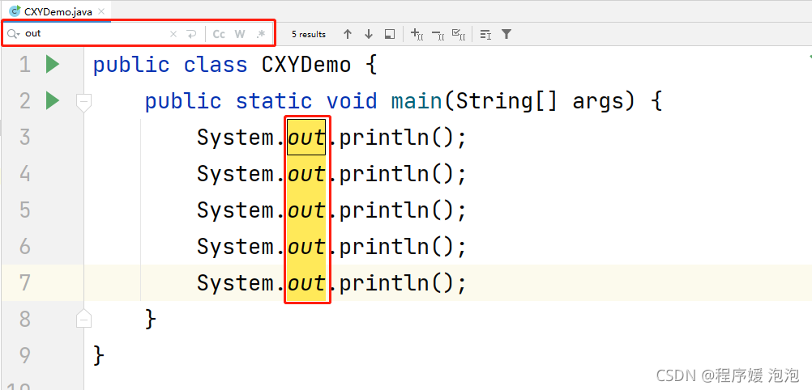The image size is (812, 390).
Task: Click highlighted 'out' on line 6
Action: [306, 246]
